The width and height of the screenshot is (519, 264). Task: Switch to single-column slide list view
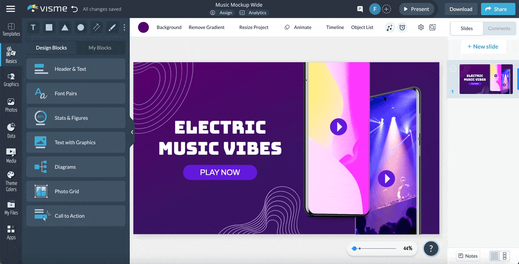pyautogui.click(x=504, y=256)
